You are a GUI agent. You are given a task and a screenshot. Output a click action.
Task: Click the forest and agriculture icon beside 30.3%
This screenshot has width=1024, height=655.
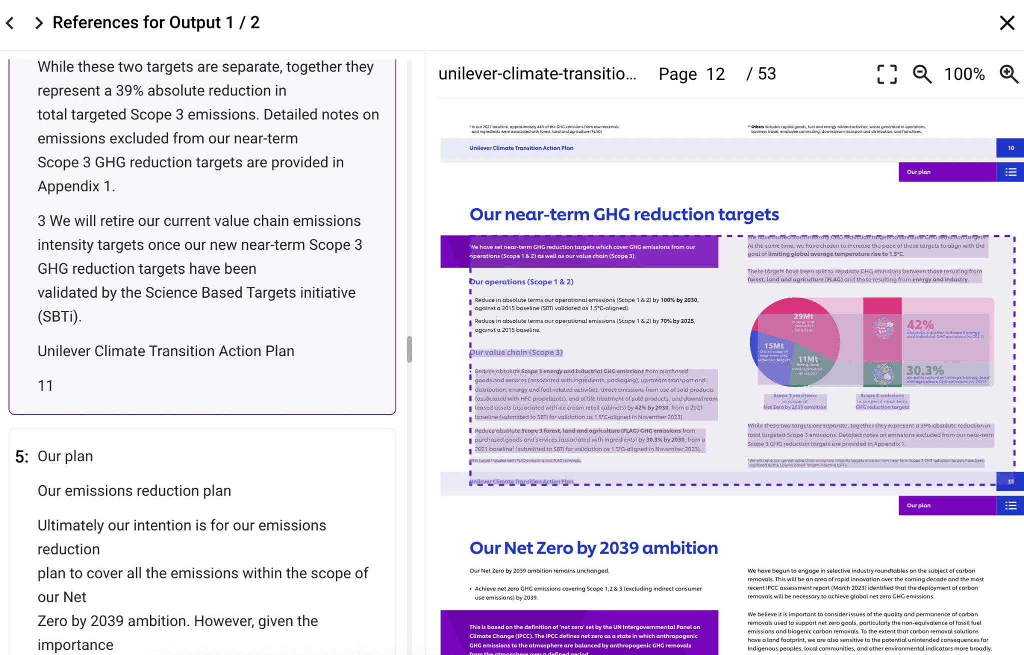coord(882,374)
